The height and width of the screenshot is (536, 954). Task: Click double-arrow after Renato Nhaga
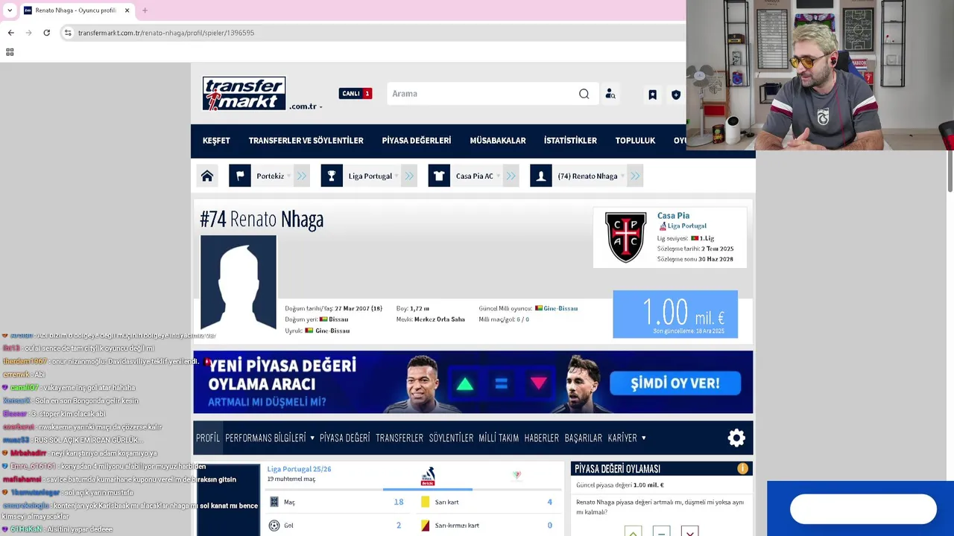(x=634, y=176)
